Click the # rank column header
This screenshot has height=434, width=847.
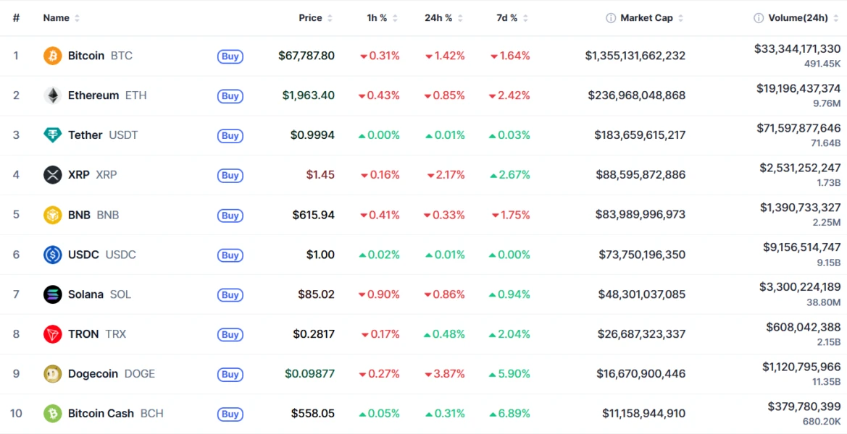click(16, 18)
